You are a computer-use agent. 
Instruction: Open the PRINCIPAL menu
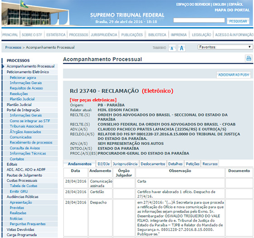click(x=10, y=35)
